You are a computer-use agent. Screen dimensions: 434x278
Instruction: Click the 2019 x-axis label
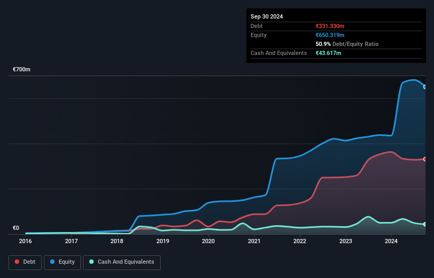[x=163, y=241]
